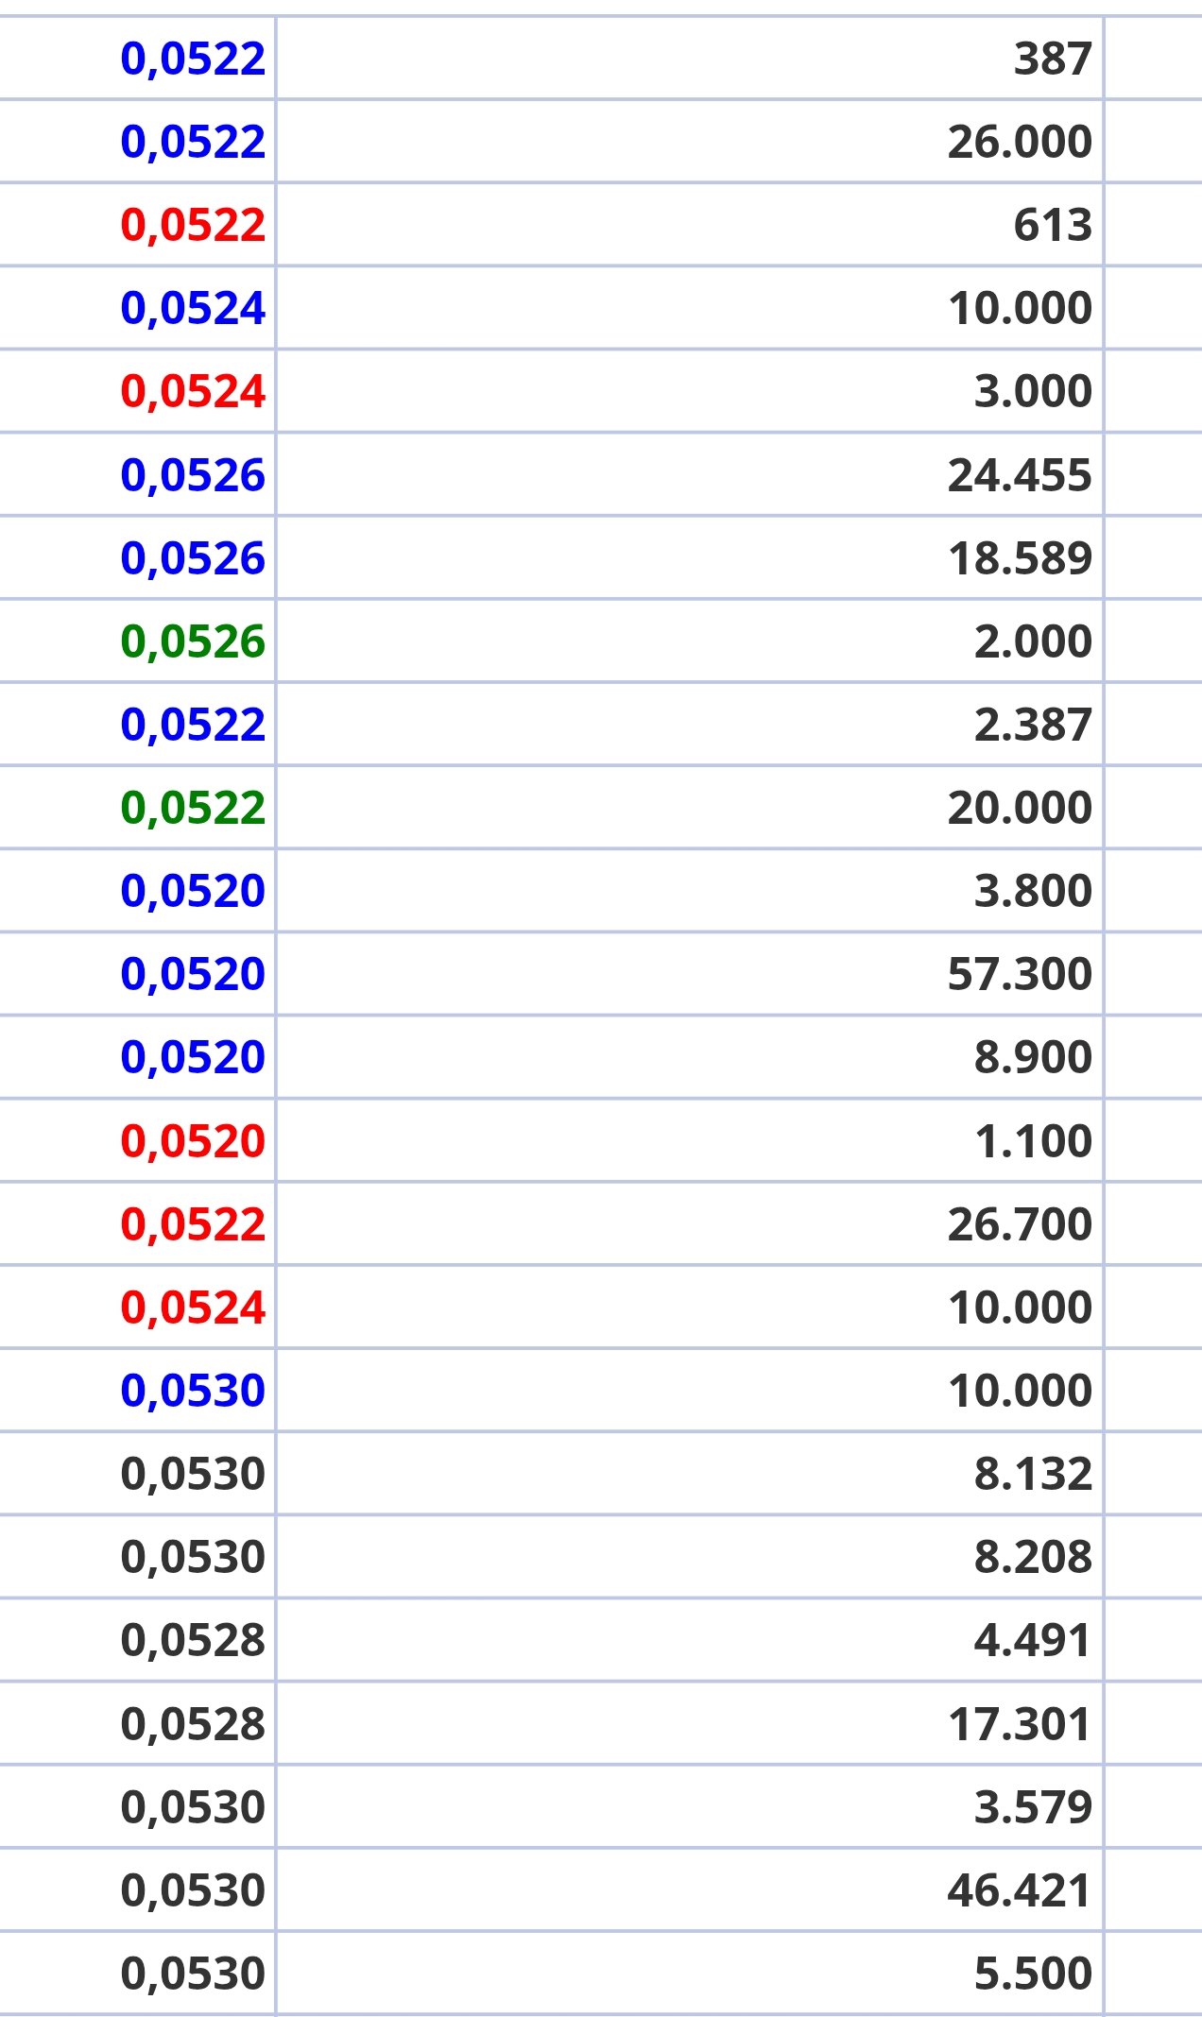Click the green 0,0522 price

point(193,808)
